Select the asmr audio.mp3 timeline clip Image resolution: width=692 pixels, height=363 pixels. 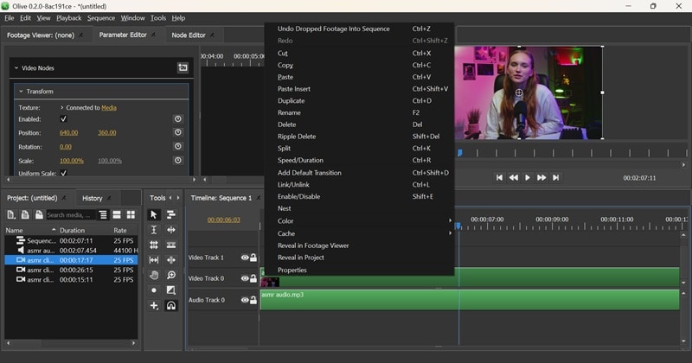470,300
